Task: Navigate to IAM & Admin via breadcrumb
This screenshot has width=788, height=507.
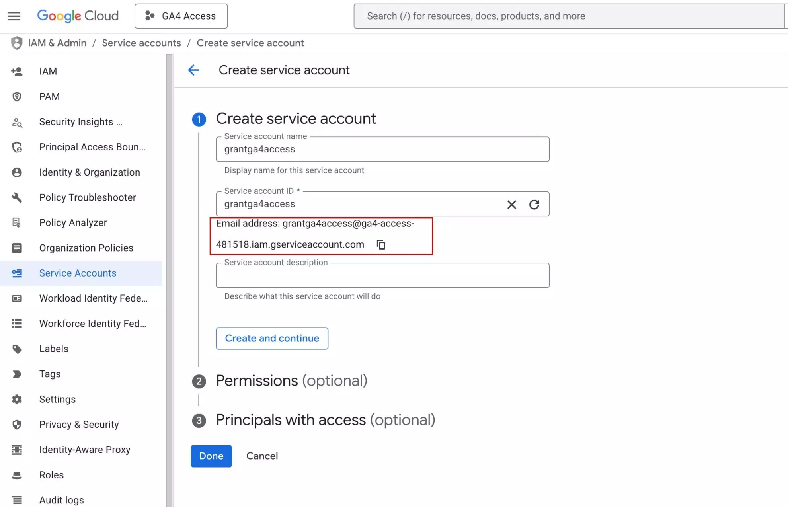Action: 57,43
